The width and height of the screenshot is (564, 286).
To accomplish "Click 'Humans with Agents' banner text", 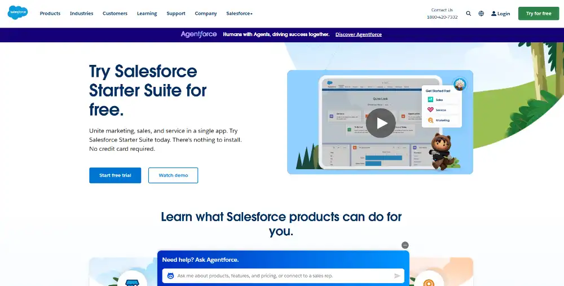I will (276, 34).
